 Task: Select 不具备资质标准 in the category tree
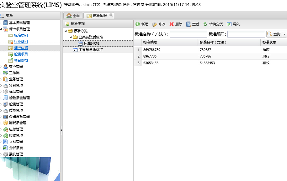pos(90,50)
